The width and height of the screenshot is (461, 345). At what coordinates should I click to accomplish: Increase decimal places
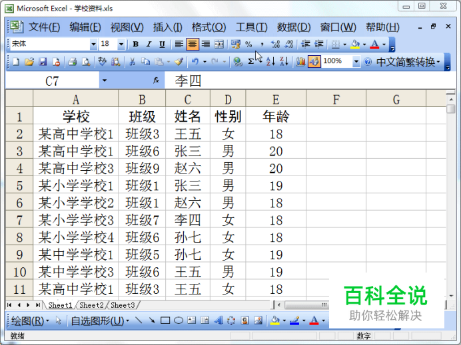(275, 45)
